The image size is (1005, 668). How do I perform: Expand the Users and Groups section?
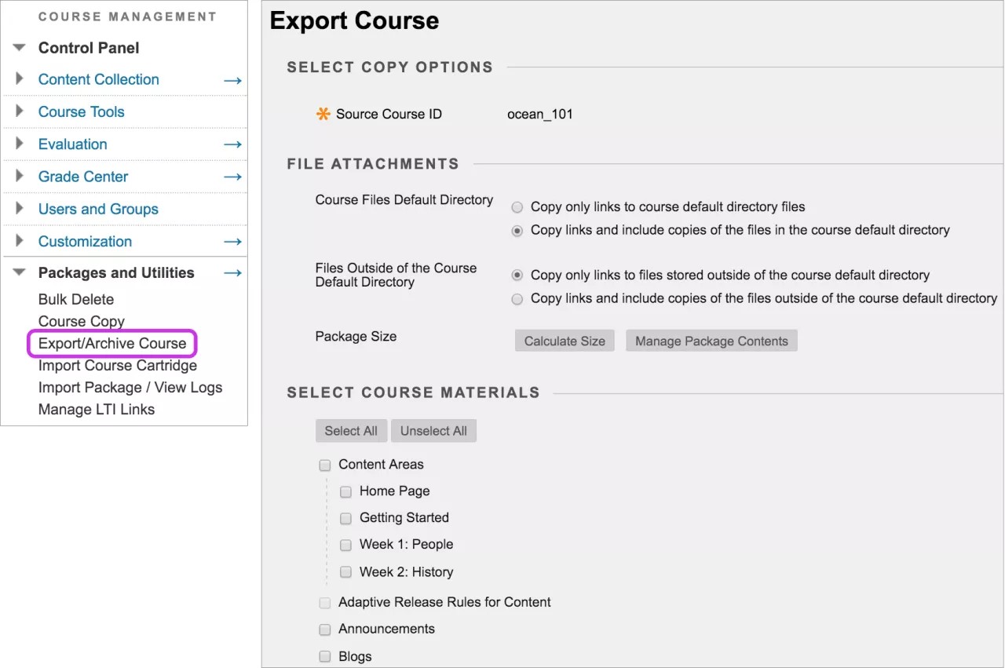[18, 209]
